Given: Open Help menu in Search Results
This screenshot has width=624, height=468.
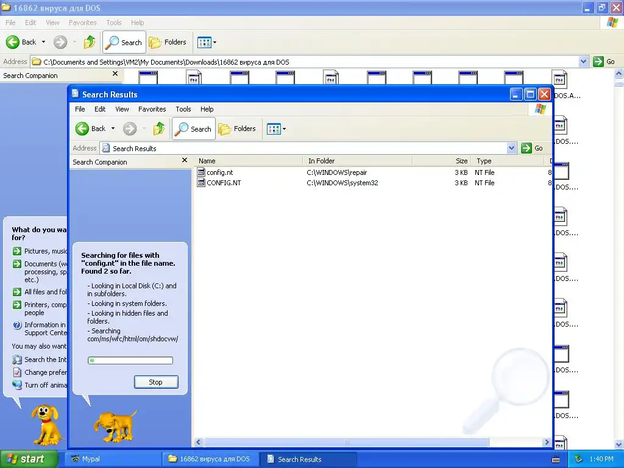Looking at the screenshot, I should (207, 109).
